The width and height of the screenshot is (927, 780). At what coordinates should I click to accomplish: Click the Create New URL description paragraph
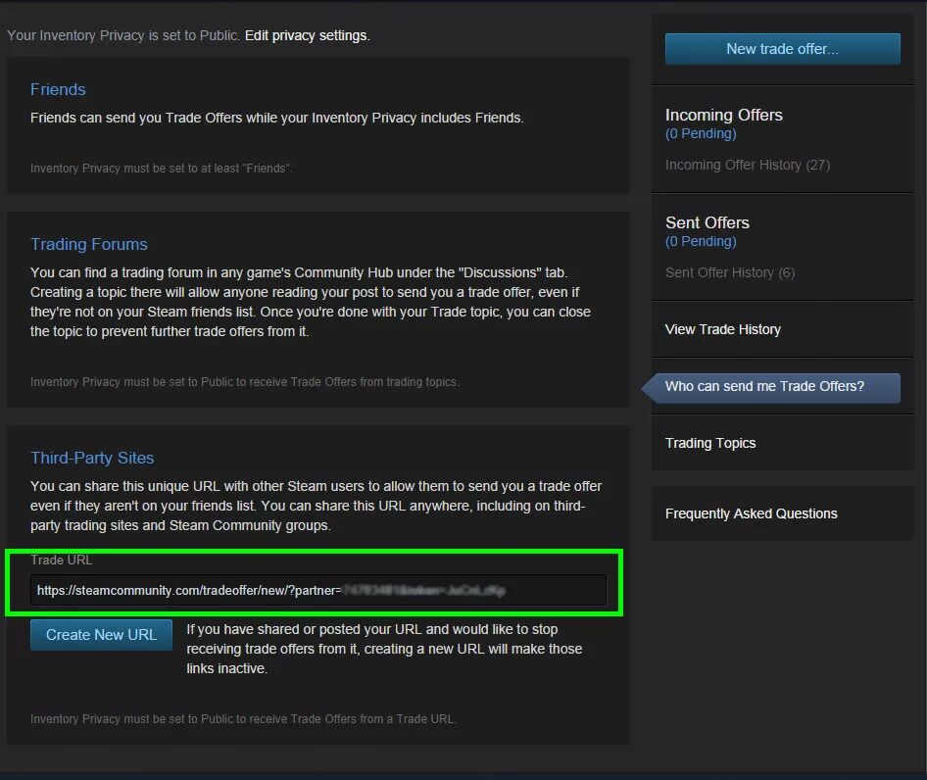tap(384, 649)
